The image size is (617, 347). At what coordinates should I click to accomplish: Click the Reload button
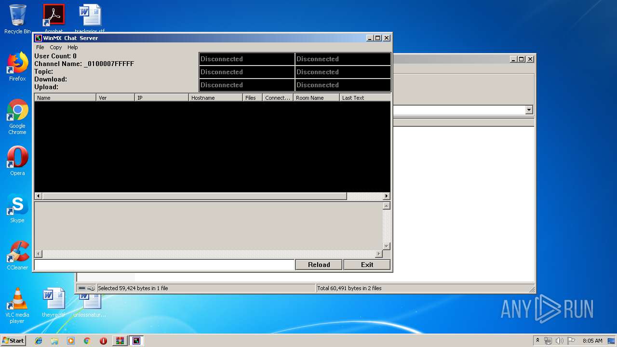click(319, 265)
